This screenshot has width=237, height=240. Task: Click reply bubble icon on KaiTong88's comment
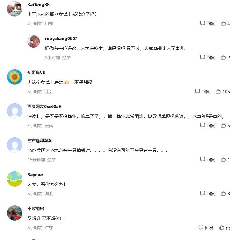pos(203,23)
